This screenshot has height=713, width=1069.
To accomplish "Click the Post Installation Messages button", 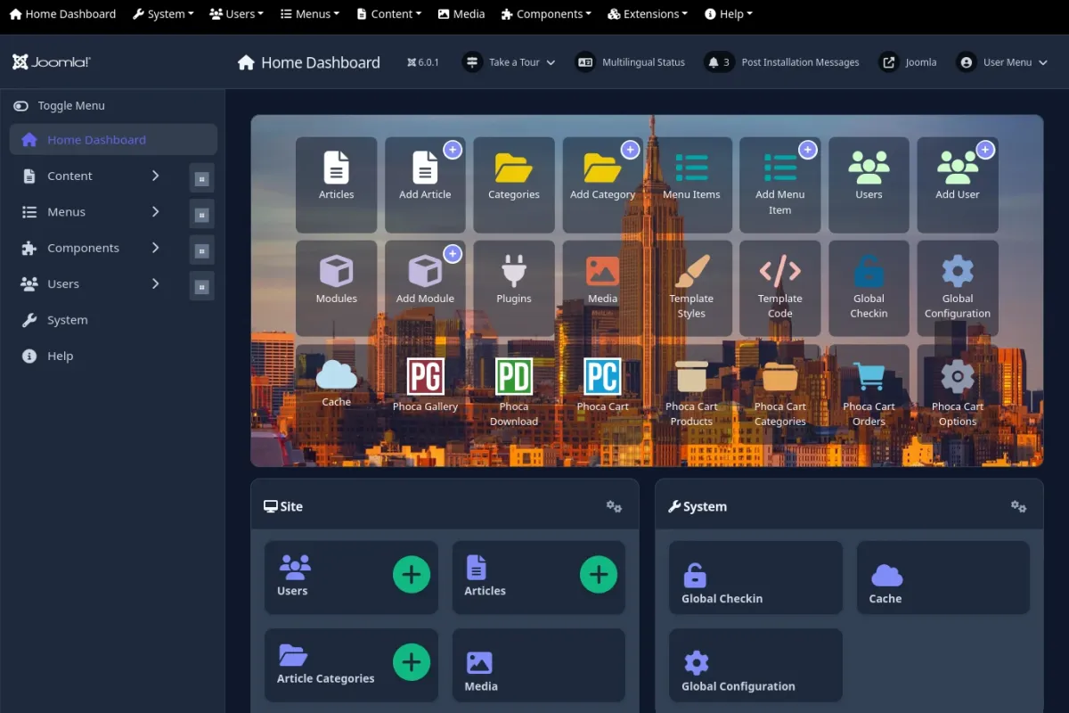I will click(x=782, y=62).
